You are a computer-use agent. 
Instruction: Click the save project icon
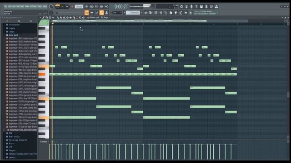(x=201, y=7)
